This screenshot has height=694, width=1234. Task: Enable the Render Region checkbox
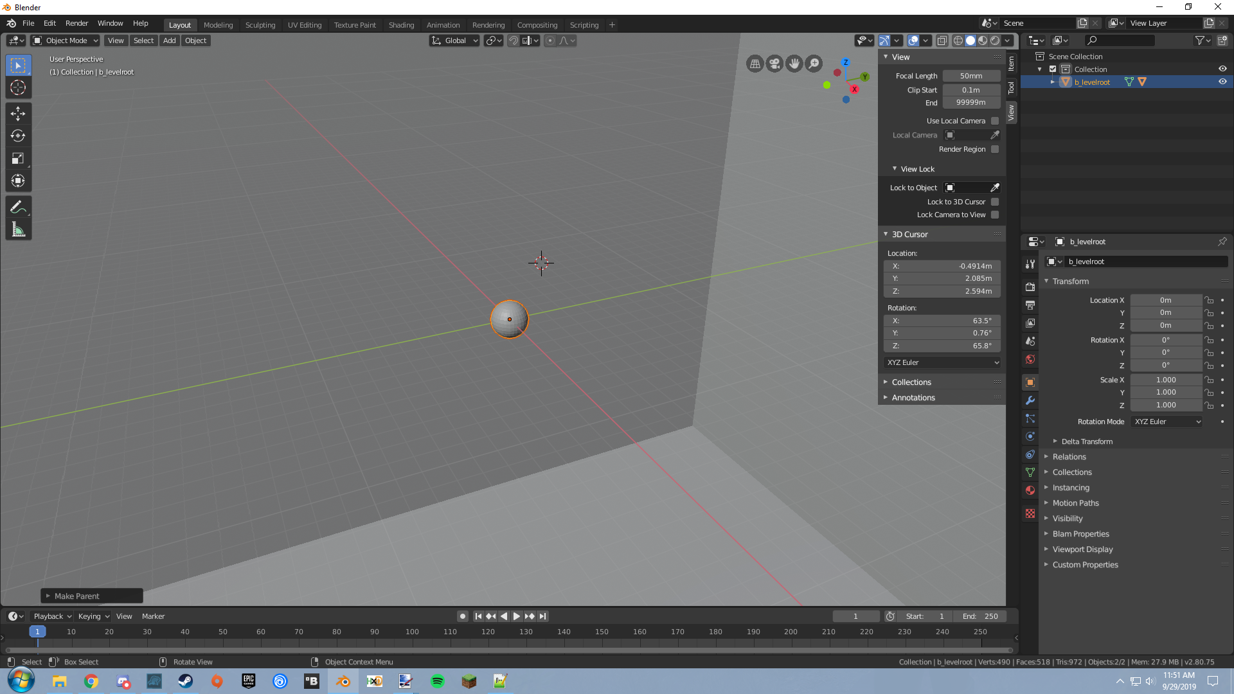point(995,149)
